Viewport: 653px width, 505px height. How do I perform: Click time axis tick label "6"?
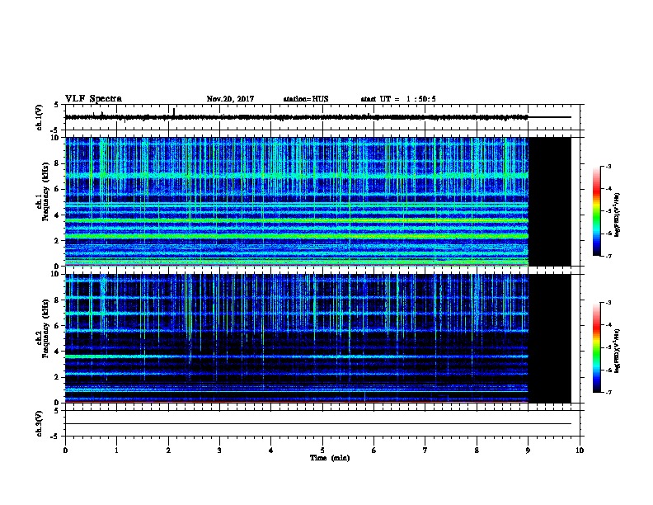(x=374, y=451)
